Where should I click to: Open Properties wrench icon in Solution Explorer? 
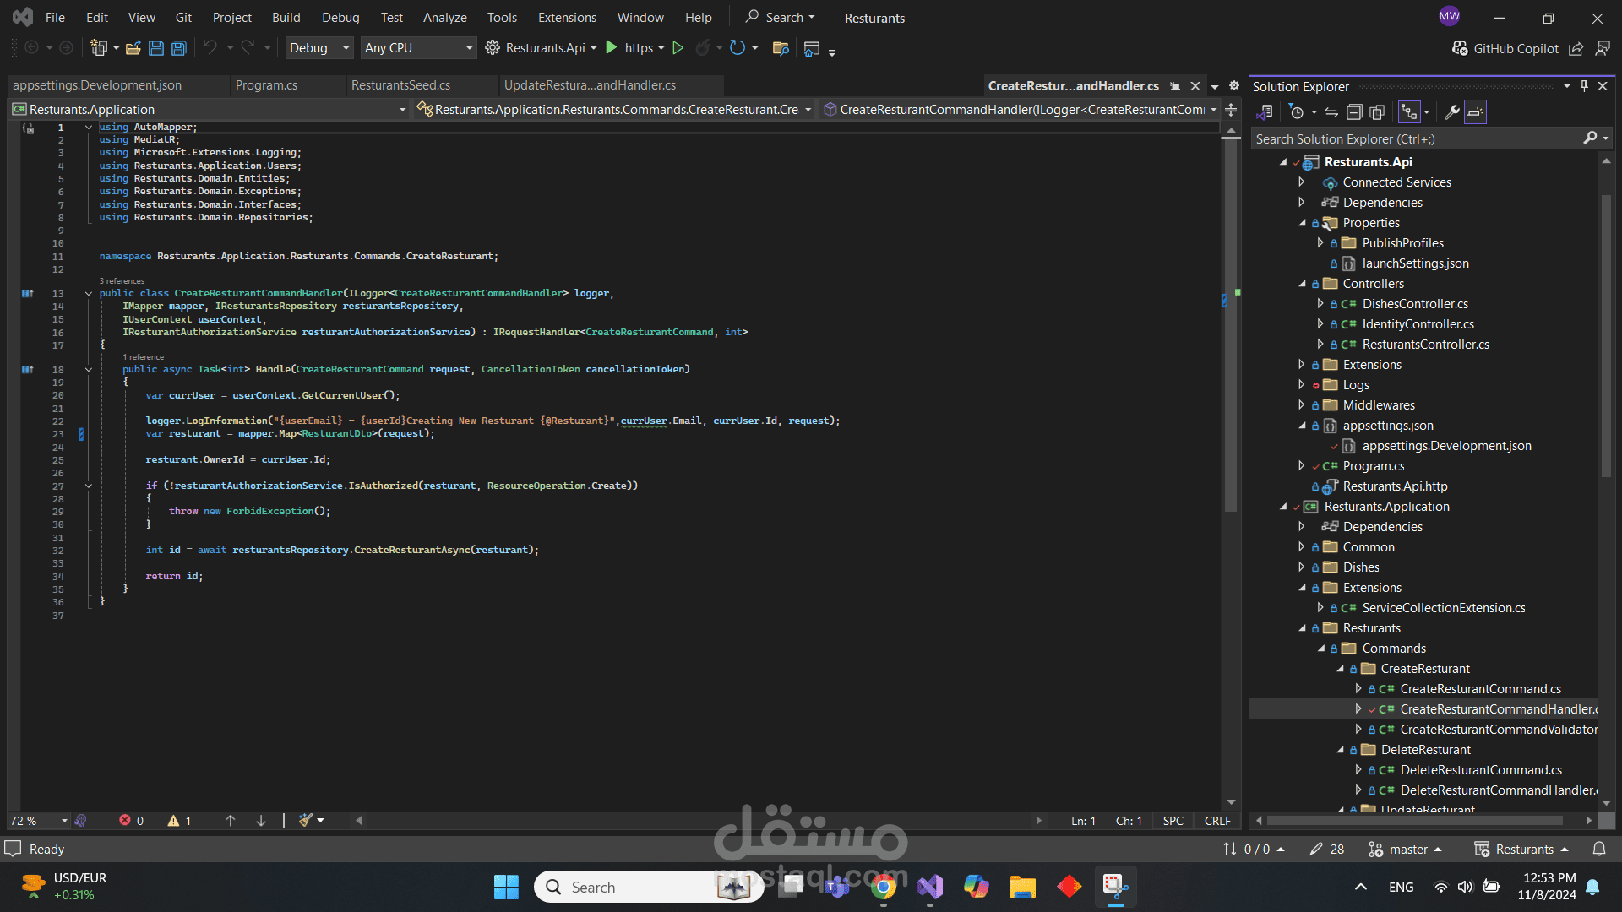(x=1452, y=112)
